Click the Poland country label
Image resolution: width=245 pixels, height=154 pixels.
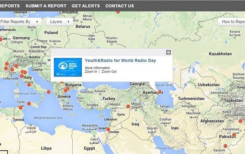coord(51,32)
